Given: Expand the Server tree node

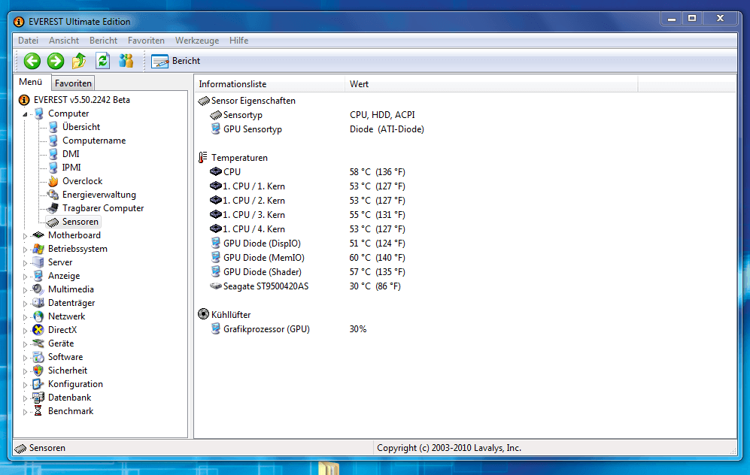Looking at the screenshot, I should pos(25,263).
